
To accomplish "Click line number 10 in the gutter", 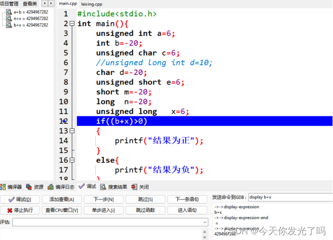I will pyautogui.click(x=64, y=102).
